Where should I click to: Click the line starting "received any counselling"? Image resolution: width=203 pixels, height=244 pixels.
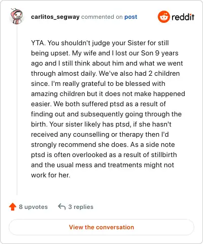[x=100, y=135]
